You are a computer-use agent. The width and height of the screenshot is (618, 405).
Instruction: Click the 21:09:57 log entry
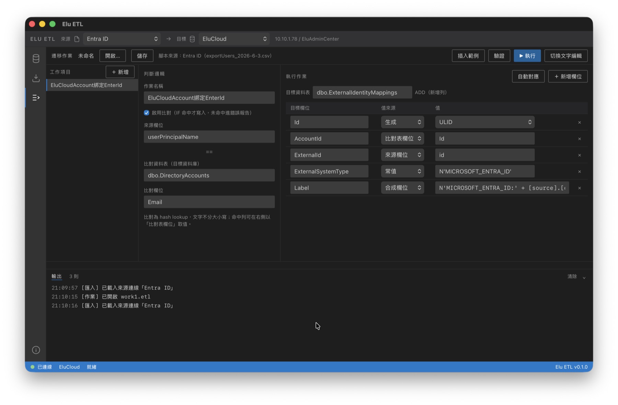[112, 288]
